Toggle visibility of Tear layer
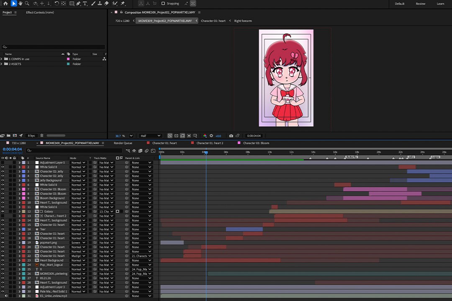Image resolution: width=452 pixels, height=301 pixels. (x=3, y=229)
